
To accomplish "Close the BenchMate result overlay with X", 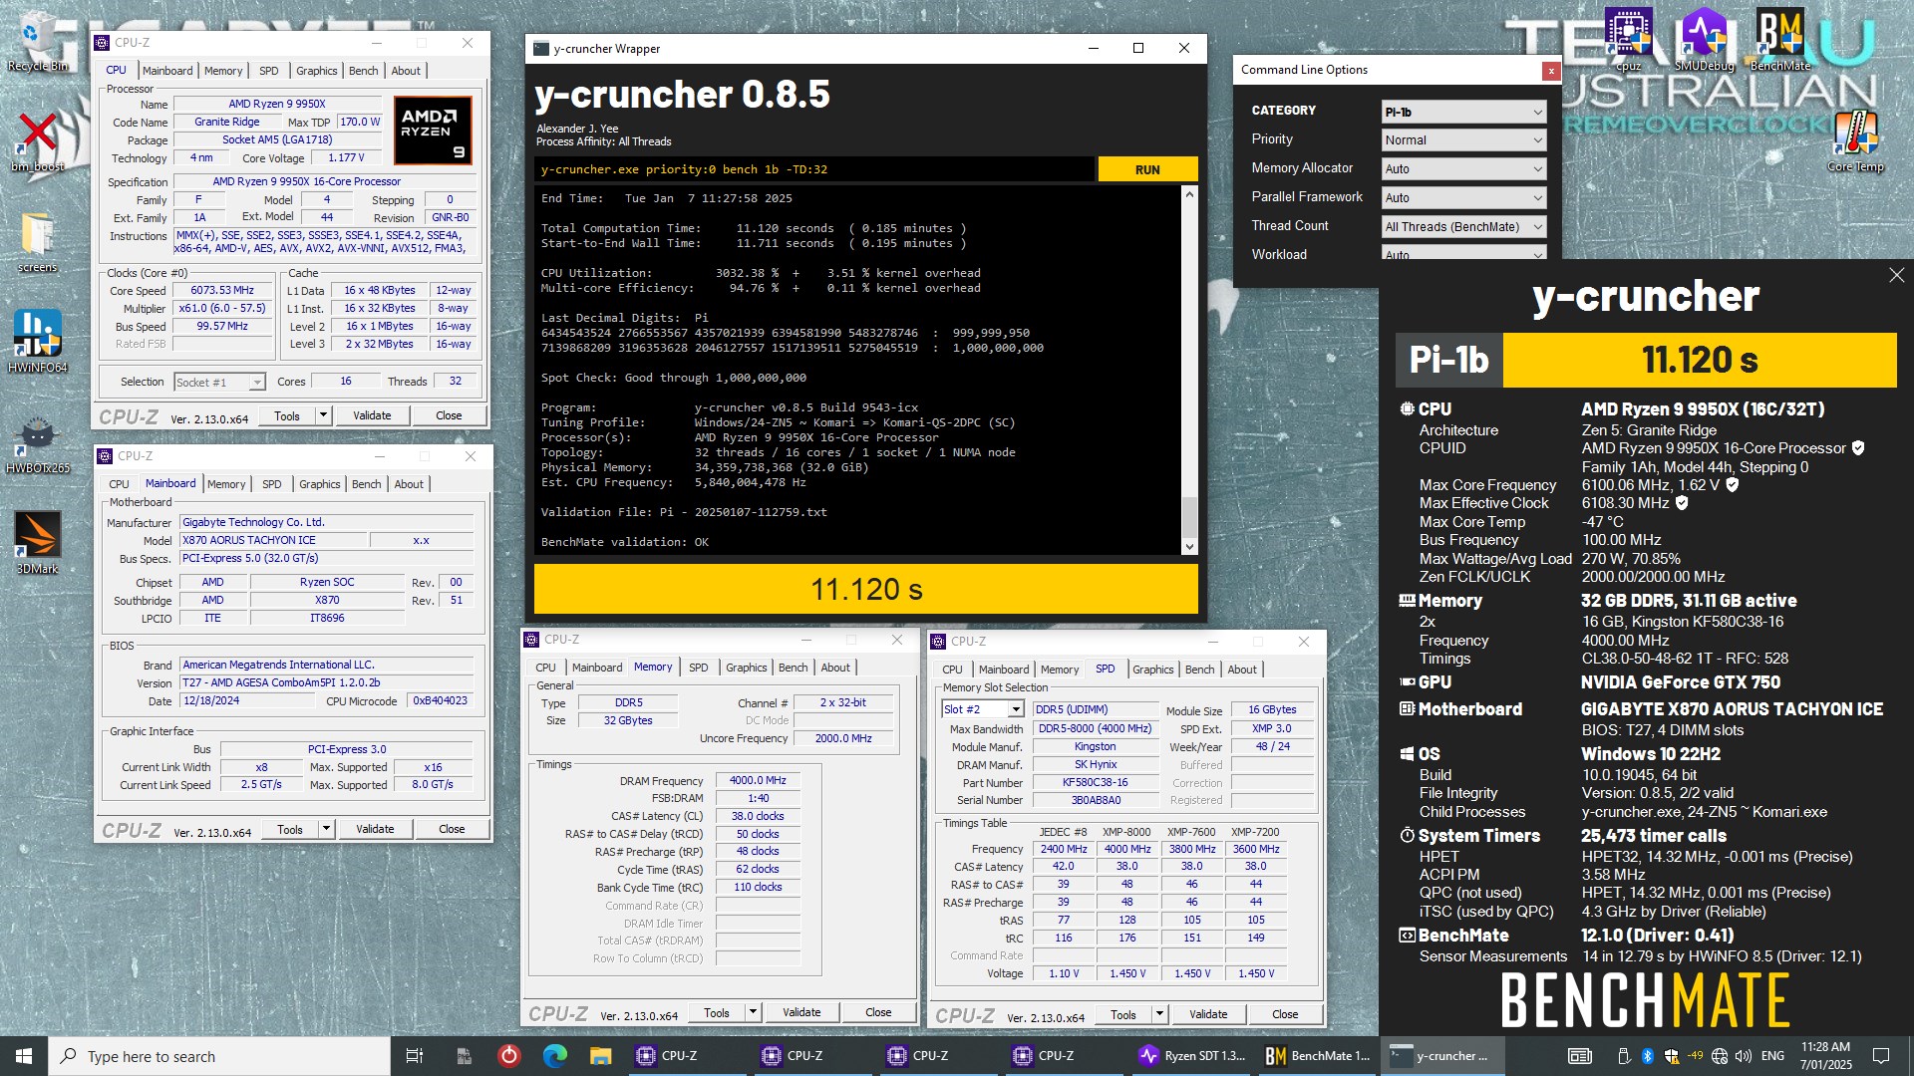I will tap(1896, 275).
